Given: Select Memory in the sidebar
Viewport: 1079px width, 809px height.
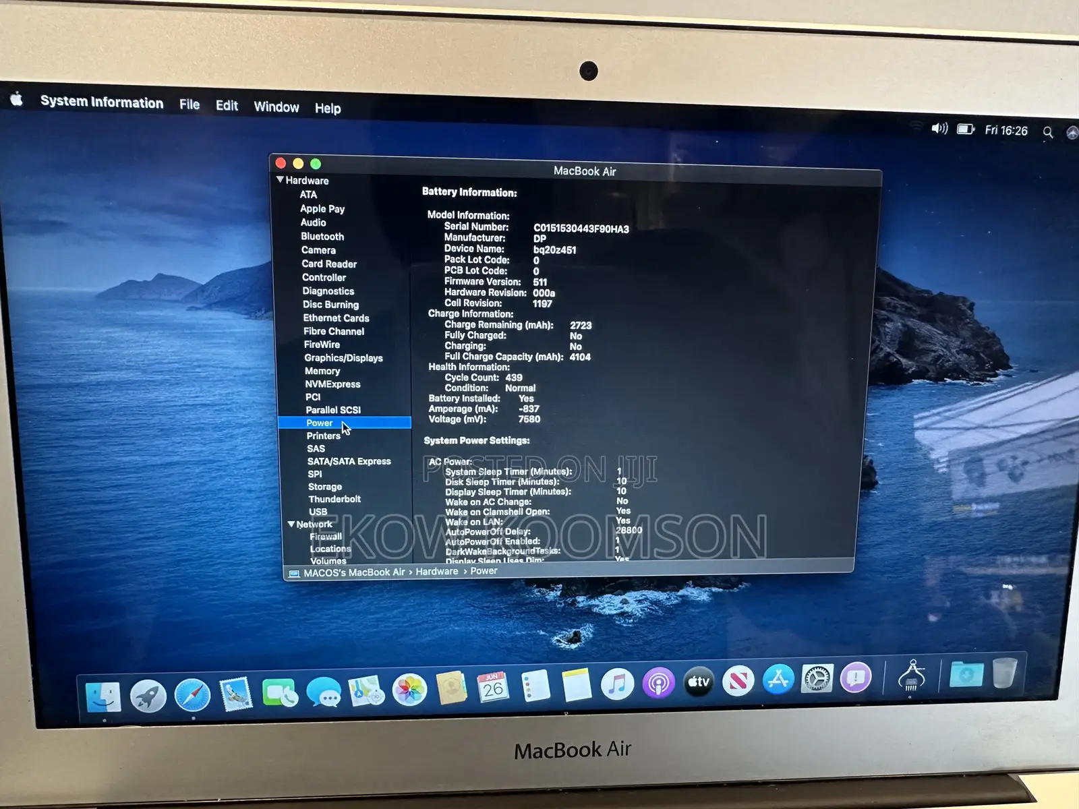Looking at the screenshot, I should pos(322,371).
